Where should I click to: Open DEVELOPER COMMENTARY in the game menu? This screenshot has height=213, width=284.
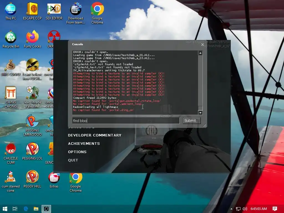(x=95, y=135)
